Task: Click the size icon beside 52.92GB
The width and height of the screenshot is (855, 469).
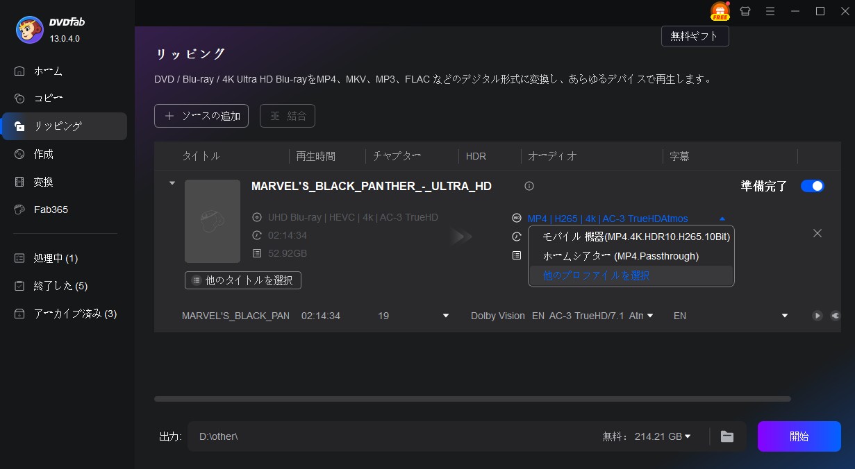Action: [x=257, y=253]
